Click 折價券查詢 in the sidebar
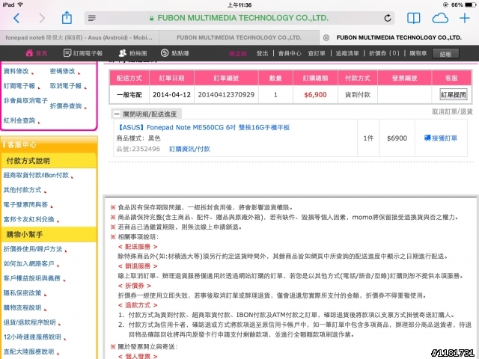This screenshot has height=359, width=479. (x=66, y=106)
